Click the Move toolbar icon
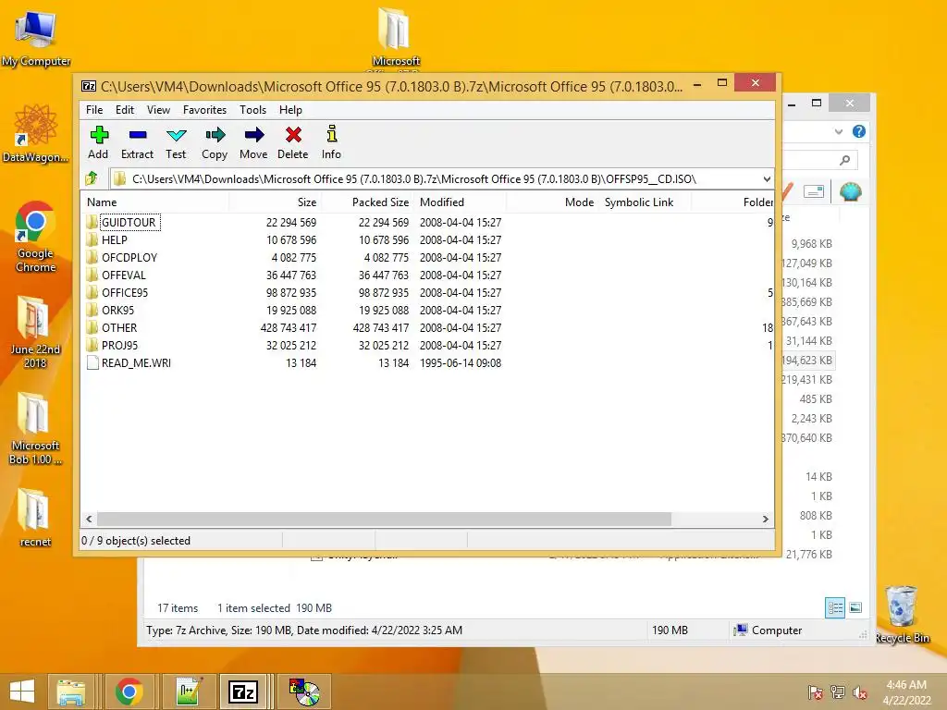Screen dimensions: 947x710 coord(253,142)
